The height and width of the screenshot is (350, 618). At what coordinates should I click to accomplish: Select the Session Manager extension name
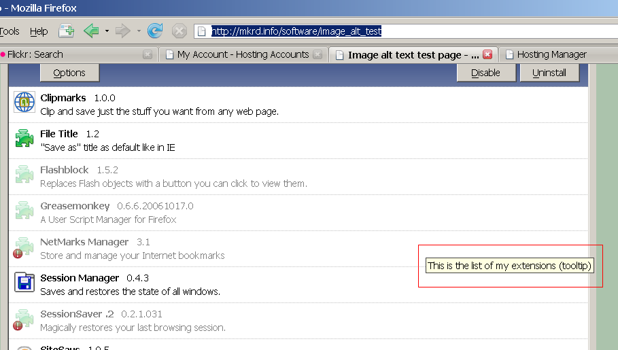[x=80, y=278]
